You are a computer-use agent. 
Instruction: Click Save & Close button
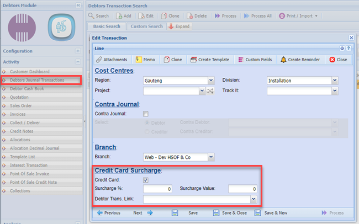[230, 213]
